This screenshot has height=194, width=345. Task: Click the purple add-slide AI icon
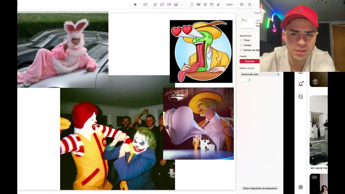[155, 5]
